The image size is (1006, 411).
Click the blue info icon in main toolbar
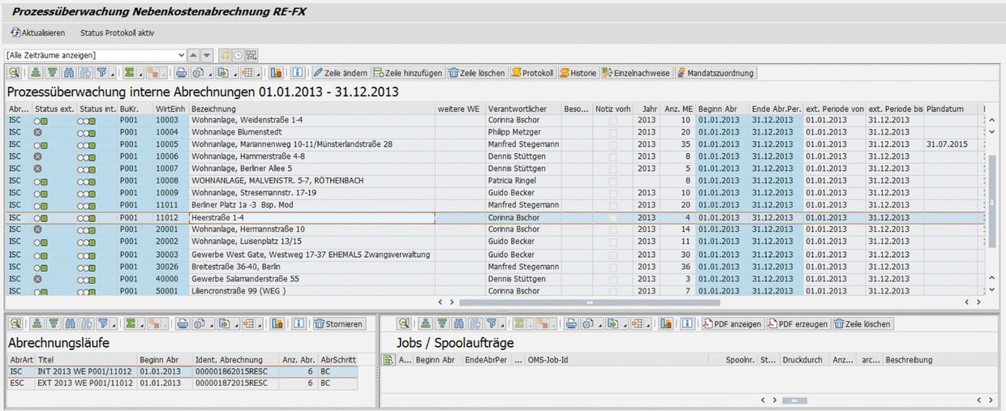tap(298, 73)
